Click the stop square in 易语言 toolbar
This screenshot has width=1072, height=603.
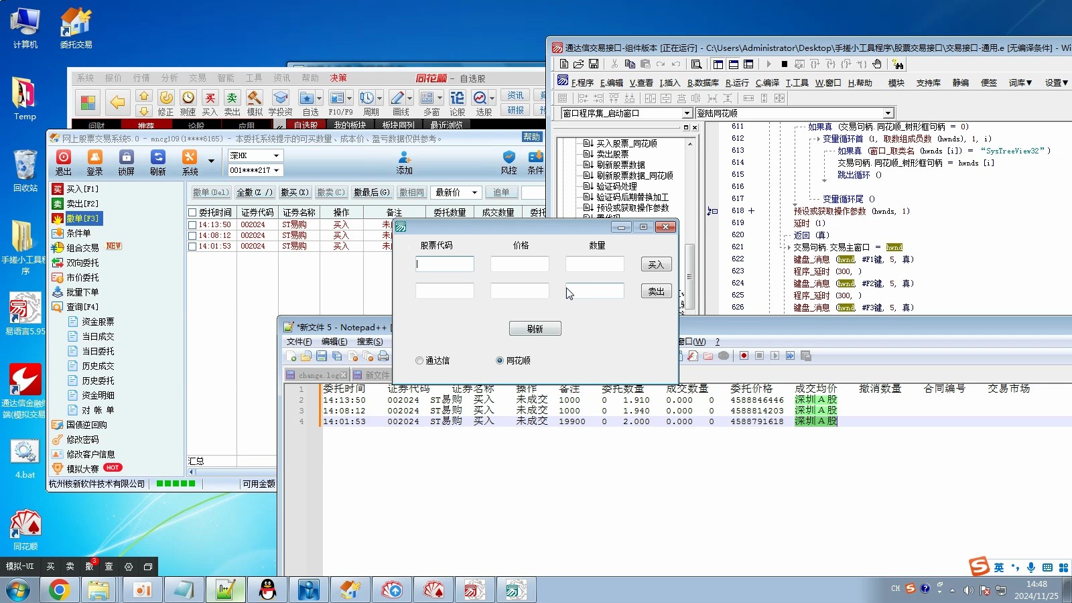pyautogui.click(x=784, y=64)
